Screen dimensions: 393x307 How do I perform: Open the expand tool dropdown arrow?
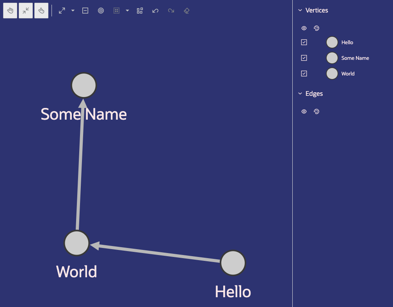pos(73,11)
